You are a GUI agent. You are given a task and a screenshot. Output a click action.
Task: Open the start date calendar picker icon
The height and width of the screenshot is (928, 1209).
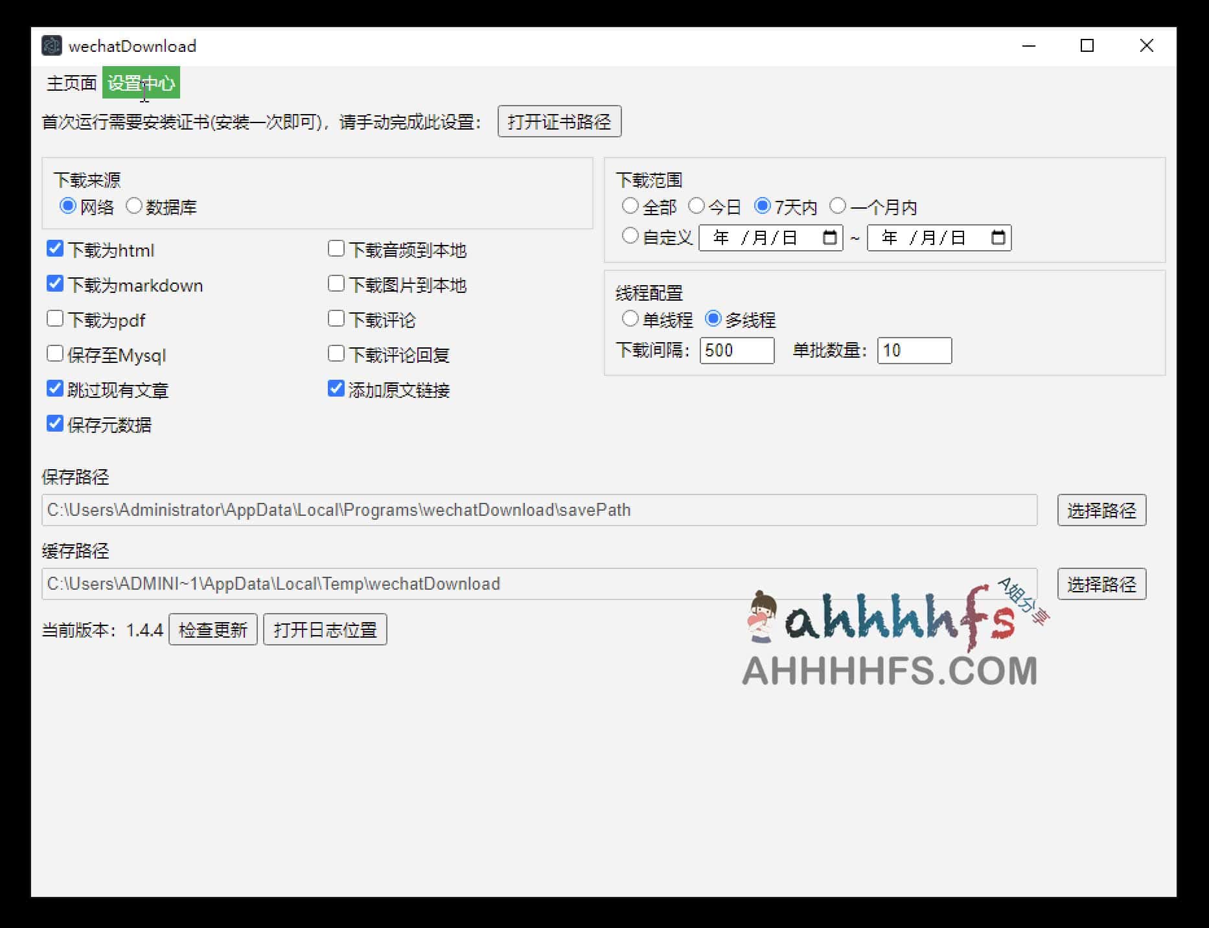coord(829,238)
